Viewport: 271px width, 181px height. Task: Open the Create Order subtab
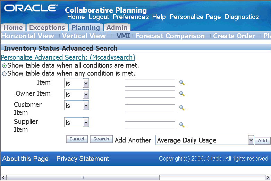point(234,36)
